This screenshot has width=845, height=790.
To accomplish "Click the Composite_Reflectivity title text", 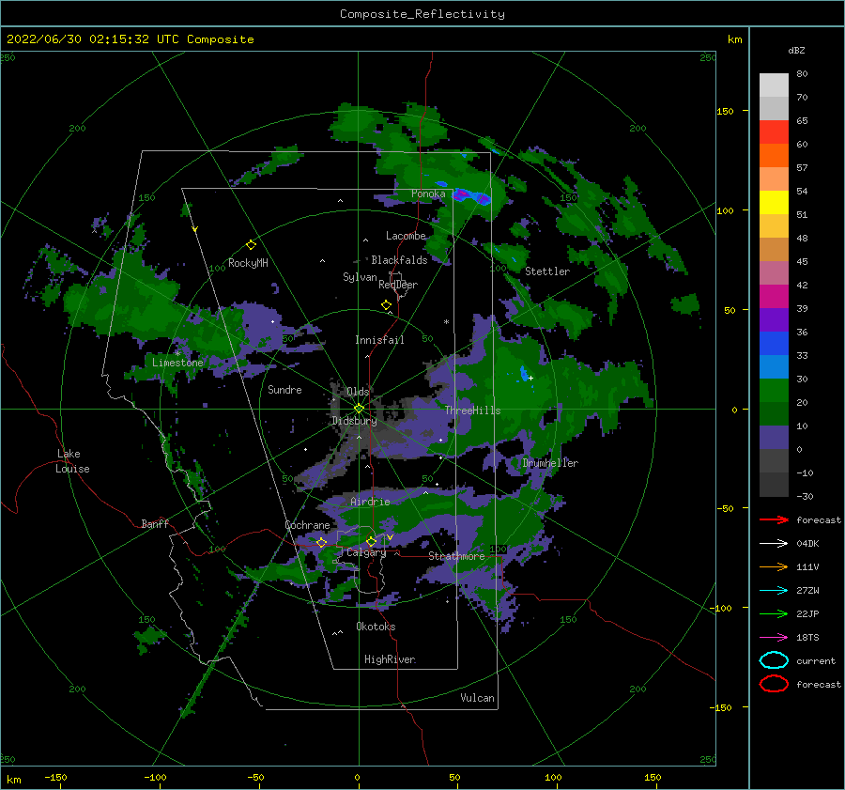I will click(422, 14).
